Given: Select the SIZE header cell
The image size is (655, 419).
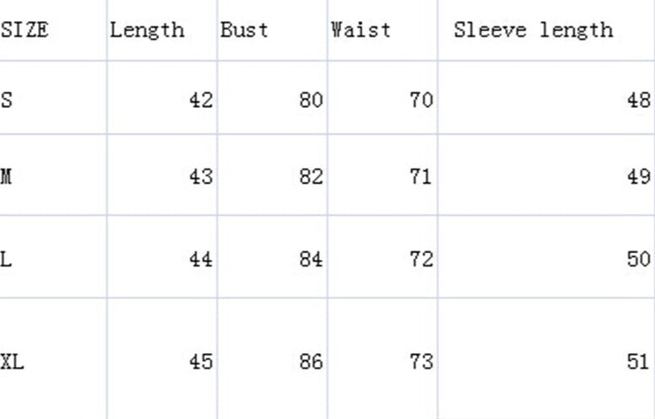Looking at the screenshot, I should [x=25, y=30].
